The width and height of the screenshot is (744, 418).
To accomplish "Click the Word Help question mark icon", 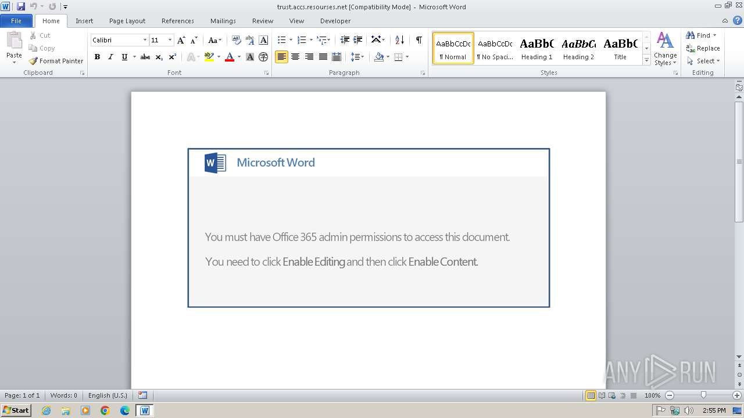I will point(738,21).
